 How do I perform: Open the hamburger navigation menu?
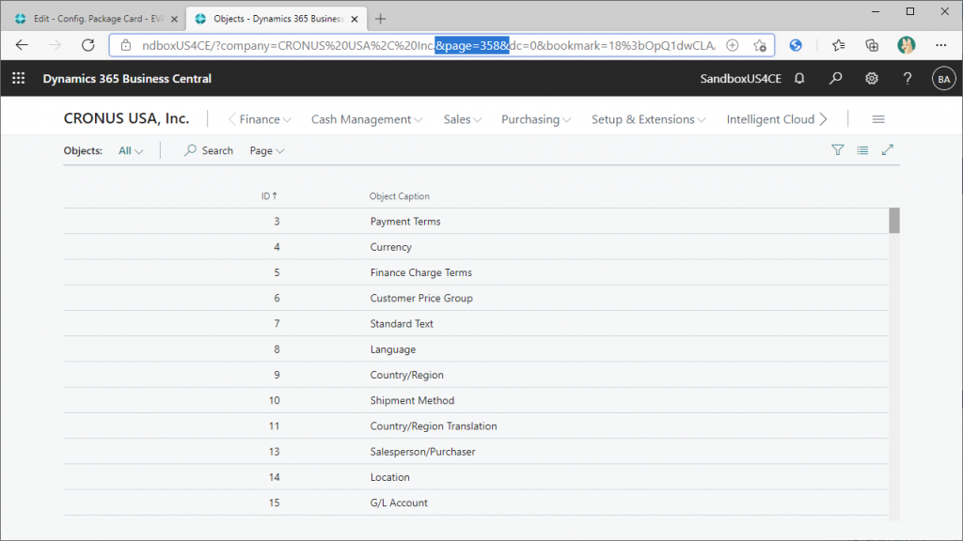878,119
